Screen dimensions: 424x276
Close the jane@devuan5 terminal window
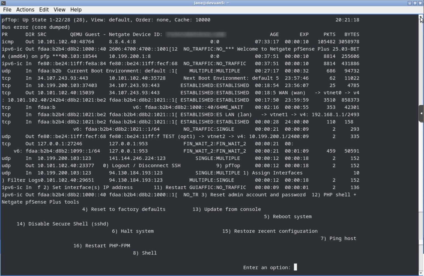tap(420, 3)
